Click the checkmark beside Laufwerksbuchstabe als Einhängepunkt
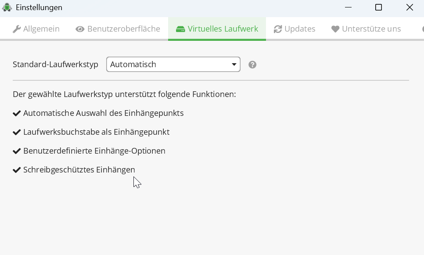Screen dimensions: 424x255 [x=17, y=132]
